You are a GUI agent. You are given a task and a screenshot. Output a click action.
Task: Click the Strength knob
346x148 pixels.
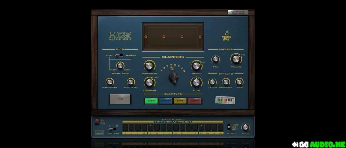pyautogui.click(x=149, y=82)
